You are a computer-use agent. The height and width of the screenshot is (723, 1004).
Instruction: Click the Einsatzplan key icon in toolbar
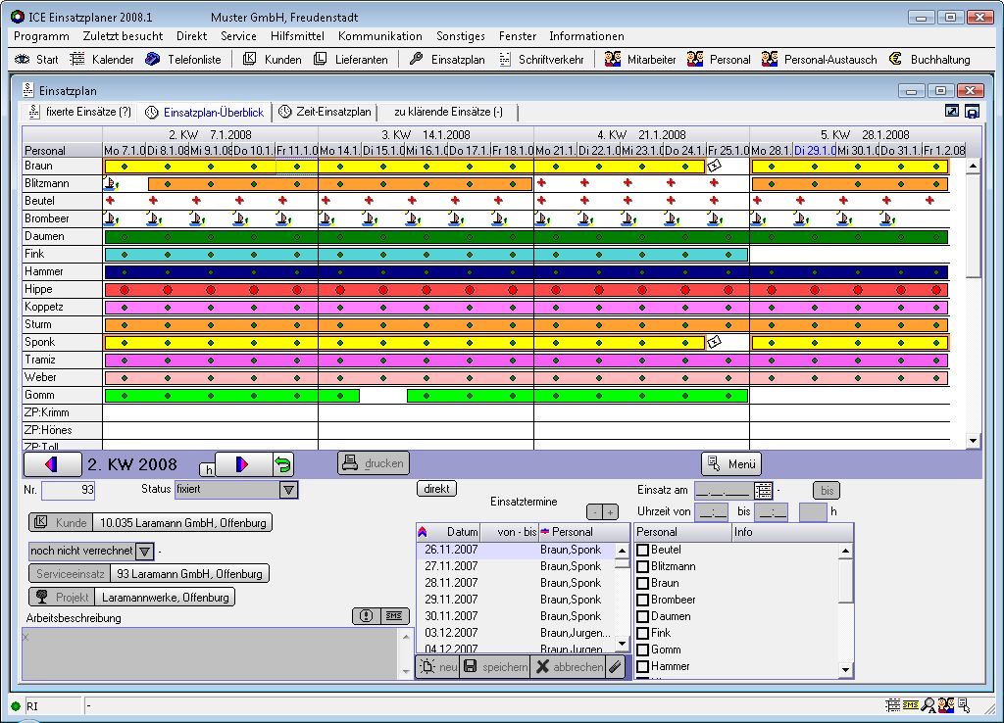[x=417, y=59]
